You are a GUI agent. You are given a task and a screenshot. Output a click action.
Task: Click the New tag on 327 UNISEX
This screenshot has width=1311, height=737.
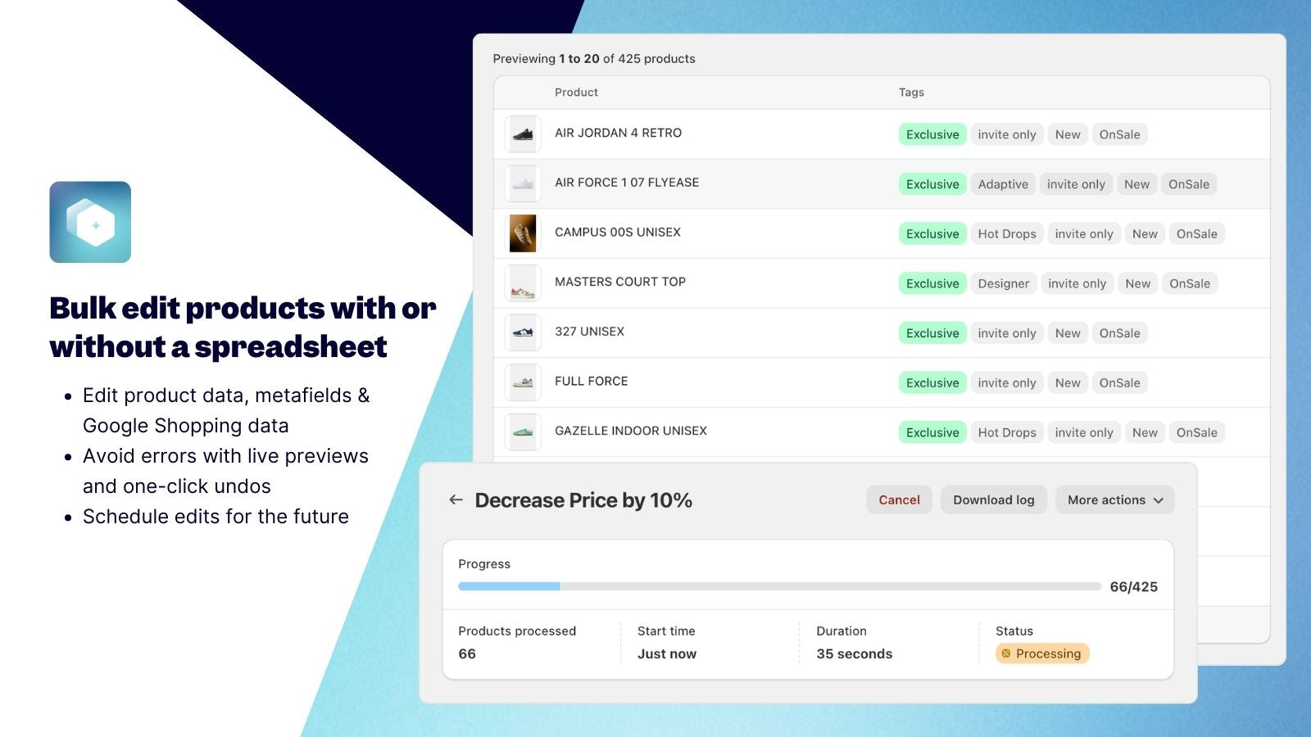click(1067, 332)
